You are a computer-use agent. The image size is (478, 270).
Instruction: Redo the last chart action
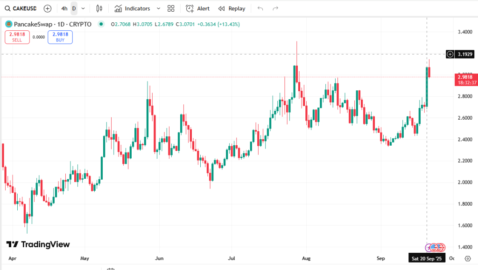tap(275, 8)
